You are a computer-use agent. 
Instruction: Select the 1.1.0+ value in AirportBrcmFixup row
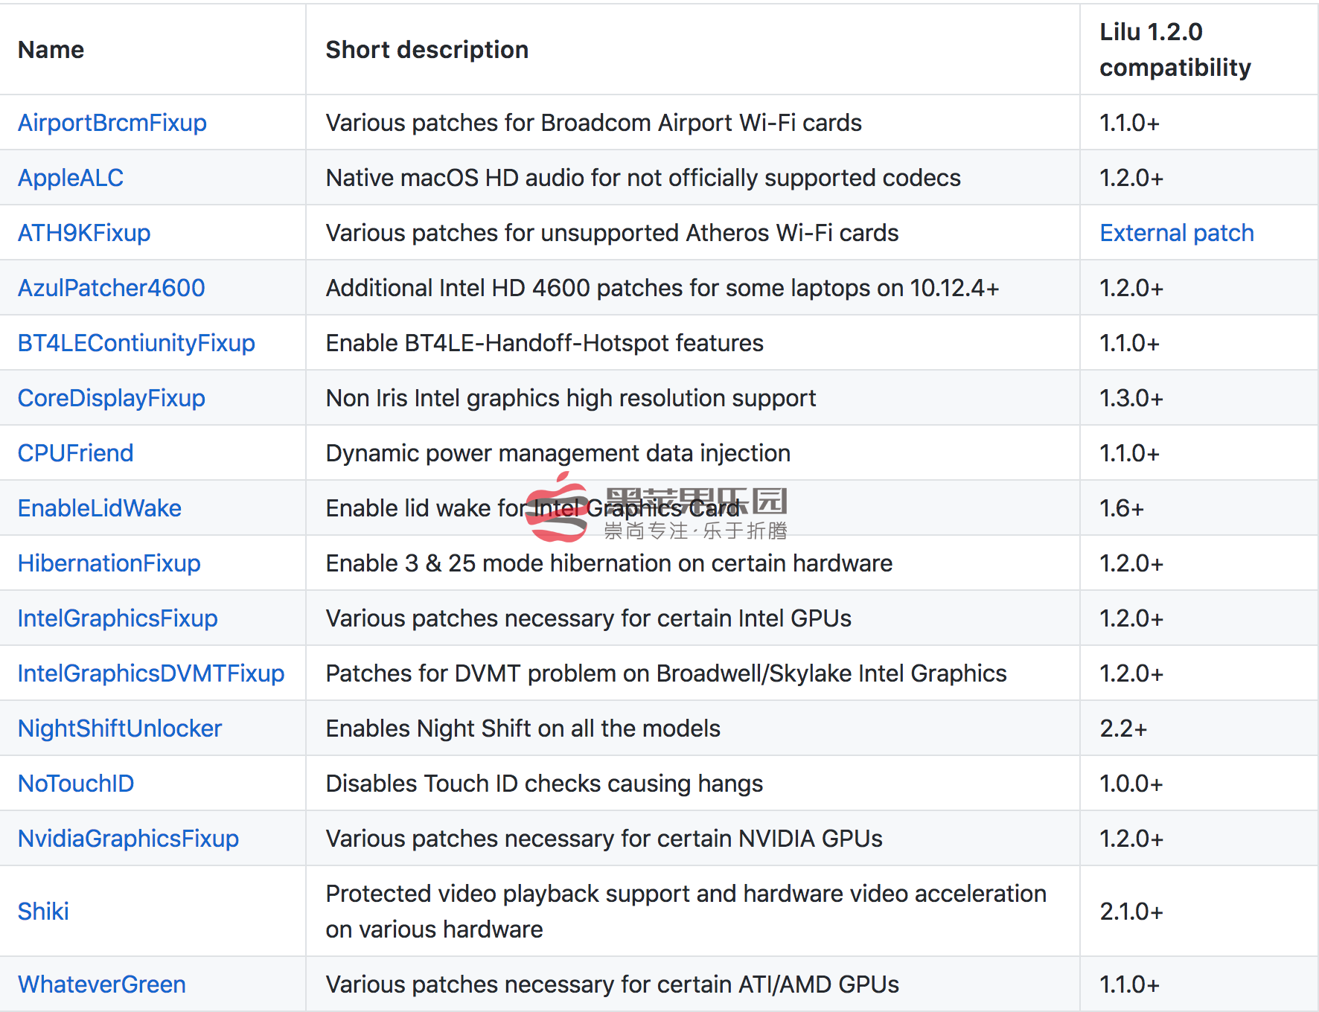coord(1130,123)
